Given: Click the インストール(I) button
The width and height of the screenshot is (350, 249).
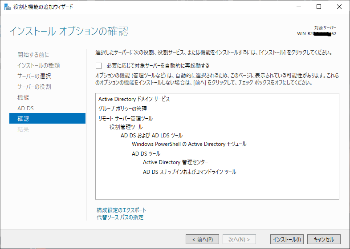Looking at the screenshot, I should point(287,239).
